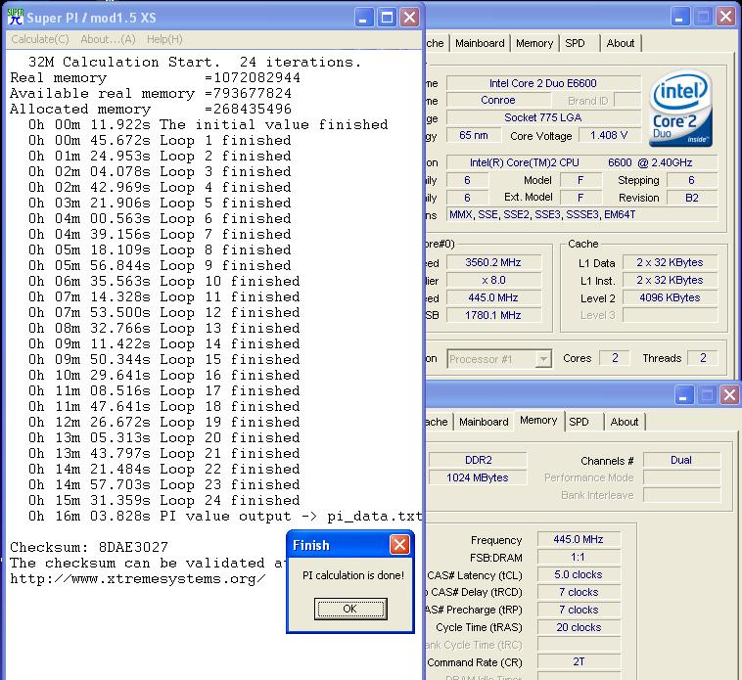This screenshot has height=680, width=742.
Task: Maximize the Super PI window
Action: (387, 18)
